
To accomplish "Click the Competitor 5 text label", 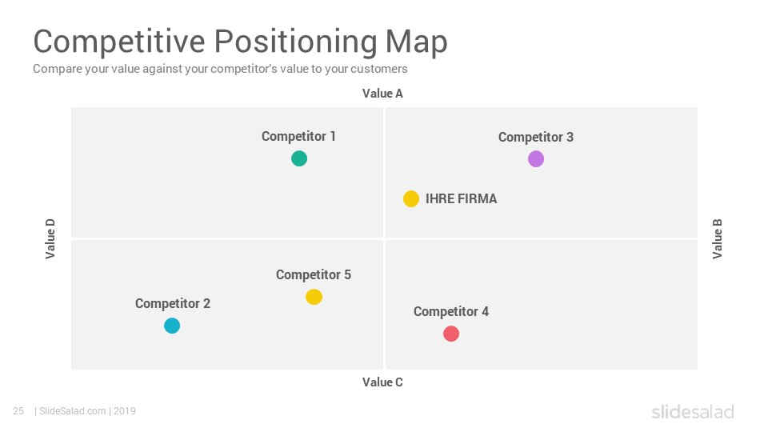I will 314,275.
